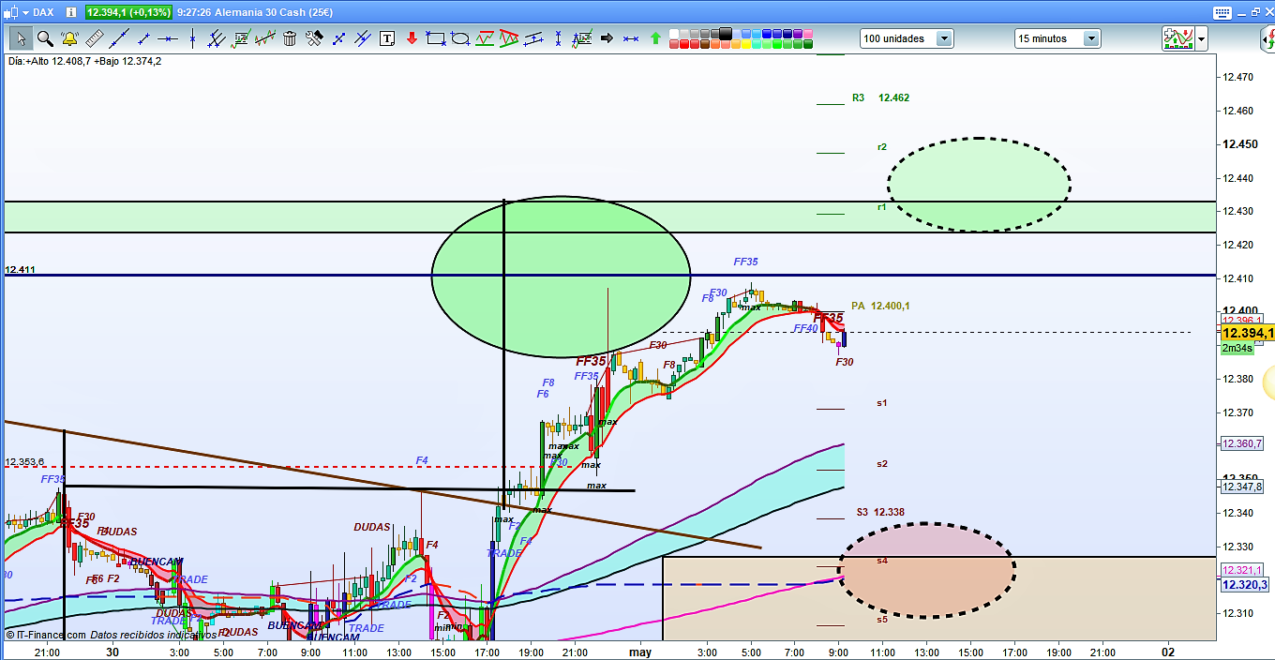Choose the ellipse drawing tool
This screenshot has width=1275, height=660.
pyautogui.click(x=460, y=38)
